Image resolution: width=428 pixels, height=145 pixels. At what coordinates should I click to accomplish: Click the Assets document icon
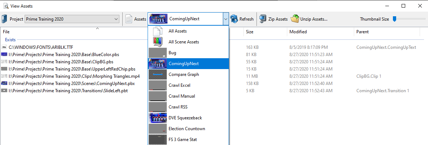[x=129, y=19]
